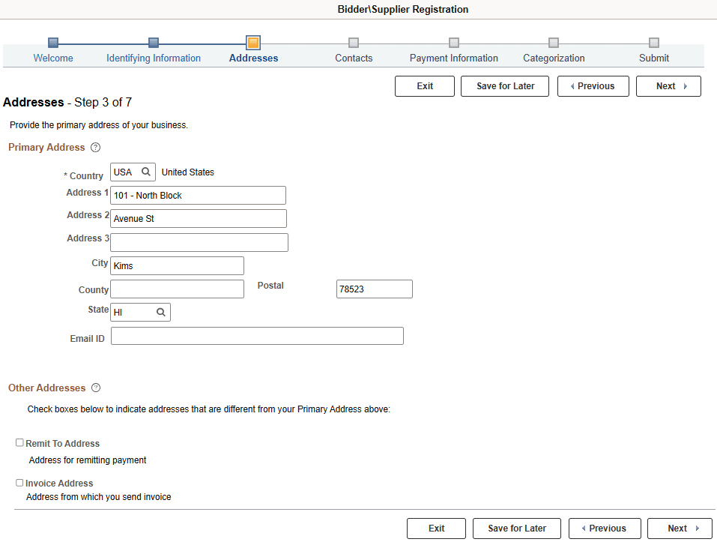Open the State lookup magnifier
This screenshot has width=717, height=557.
[159, 311]
